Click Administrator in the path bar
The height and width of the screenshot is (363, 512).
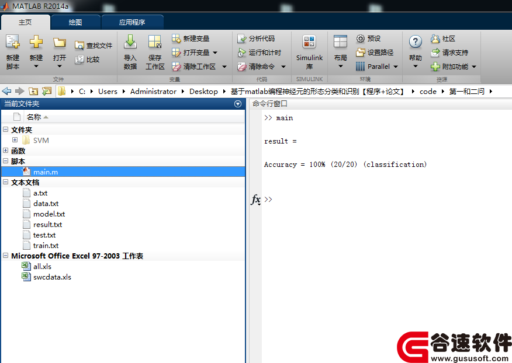tap(153, 91)
